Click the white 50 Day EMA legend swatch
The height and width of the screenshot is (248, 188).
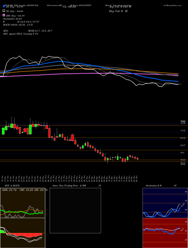click(x=4, y=11)
